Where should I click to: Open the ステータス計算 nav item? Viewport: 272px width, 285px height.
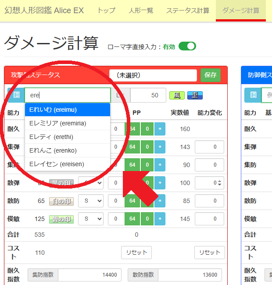coord(188,11)
